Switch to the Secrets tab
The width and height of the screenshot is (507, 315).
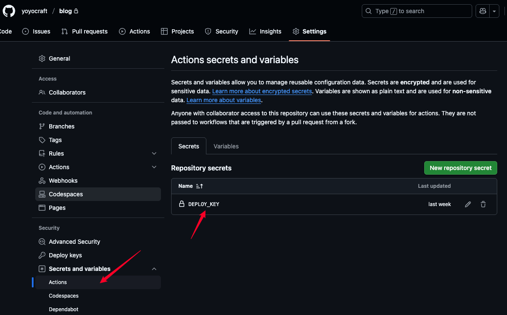(189, 146)
